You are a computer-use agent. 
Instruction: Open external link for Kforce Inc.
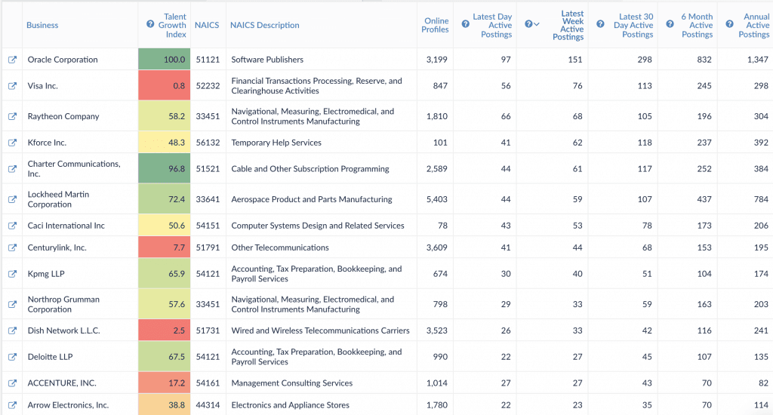12,143
